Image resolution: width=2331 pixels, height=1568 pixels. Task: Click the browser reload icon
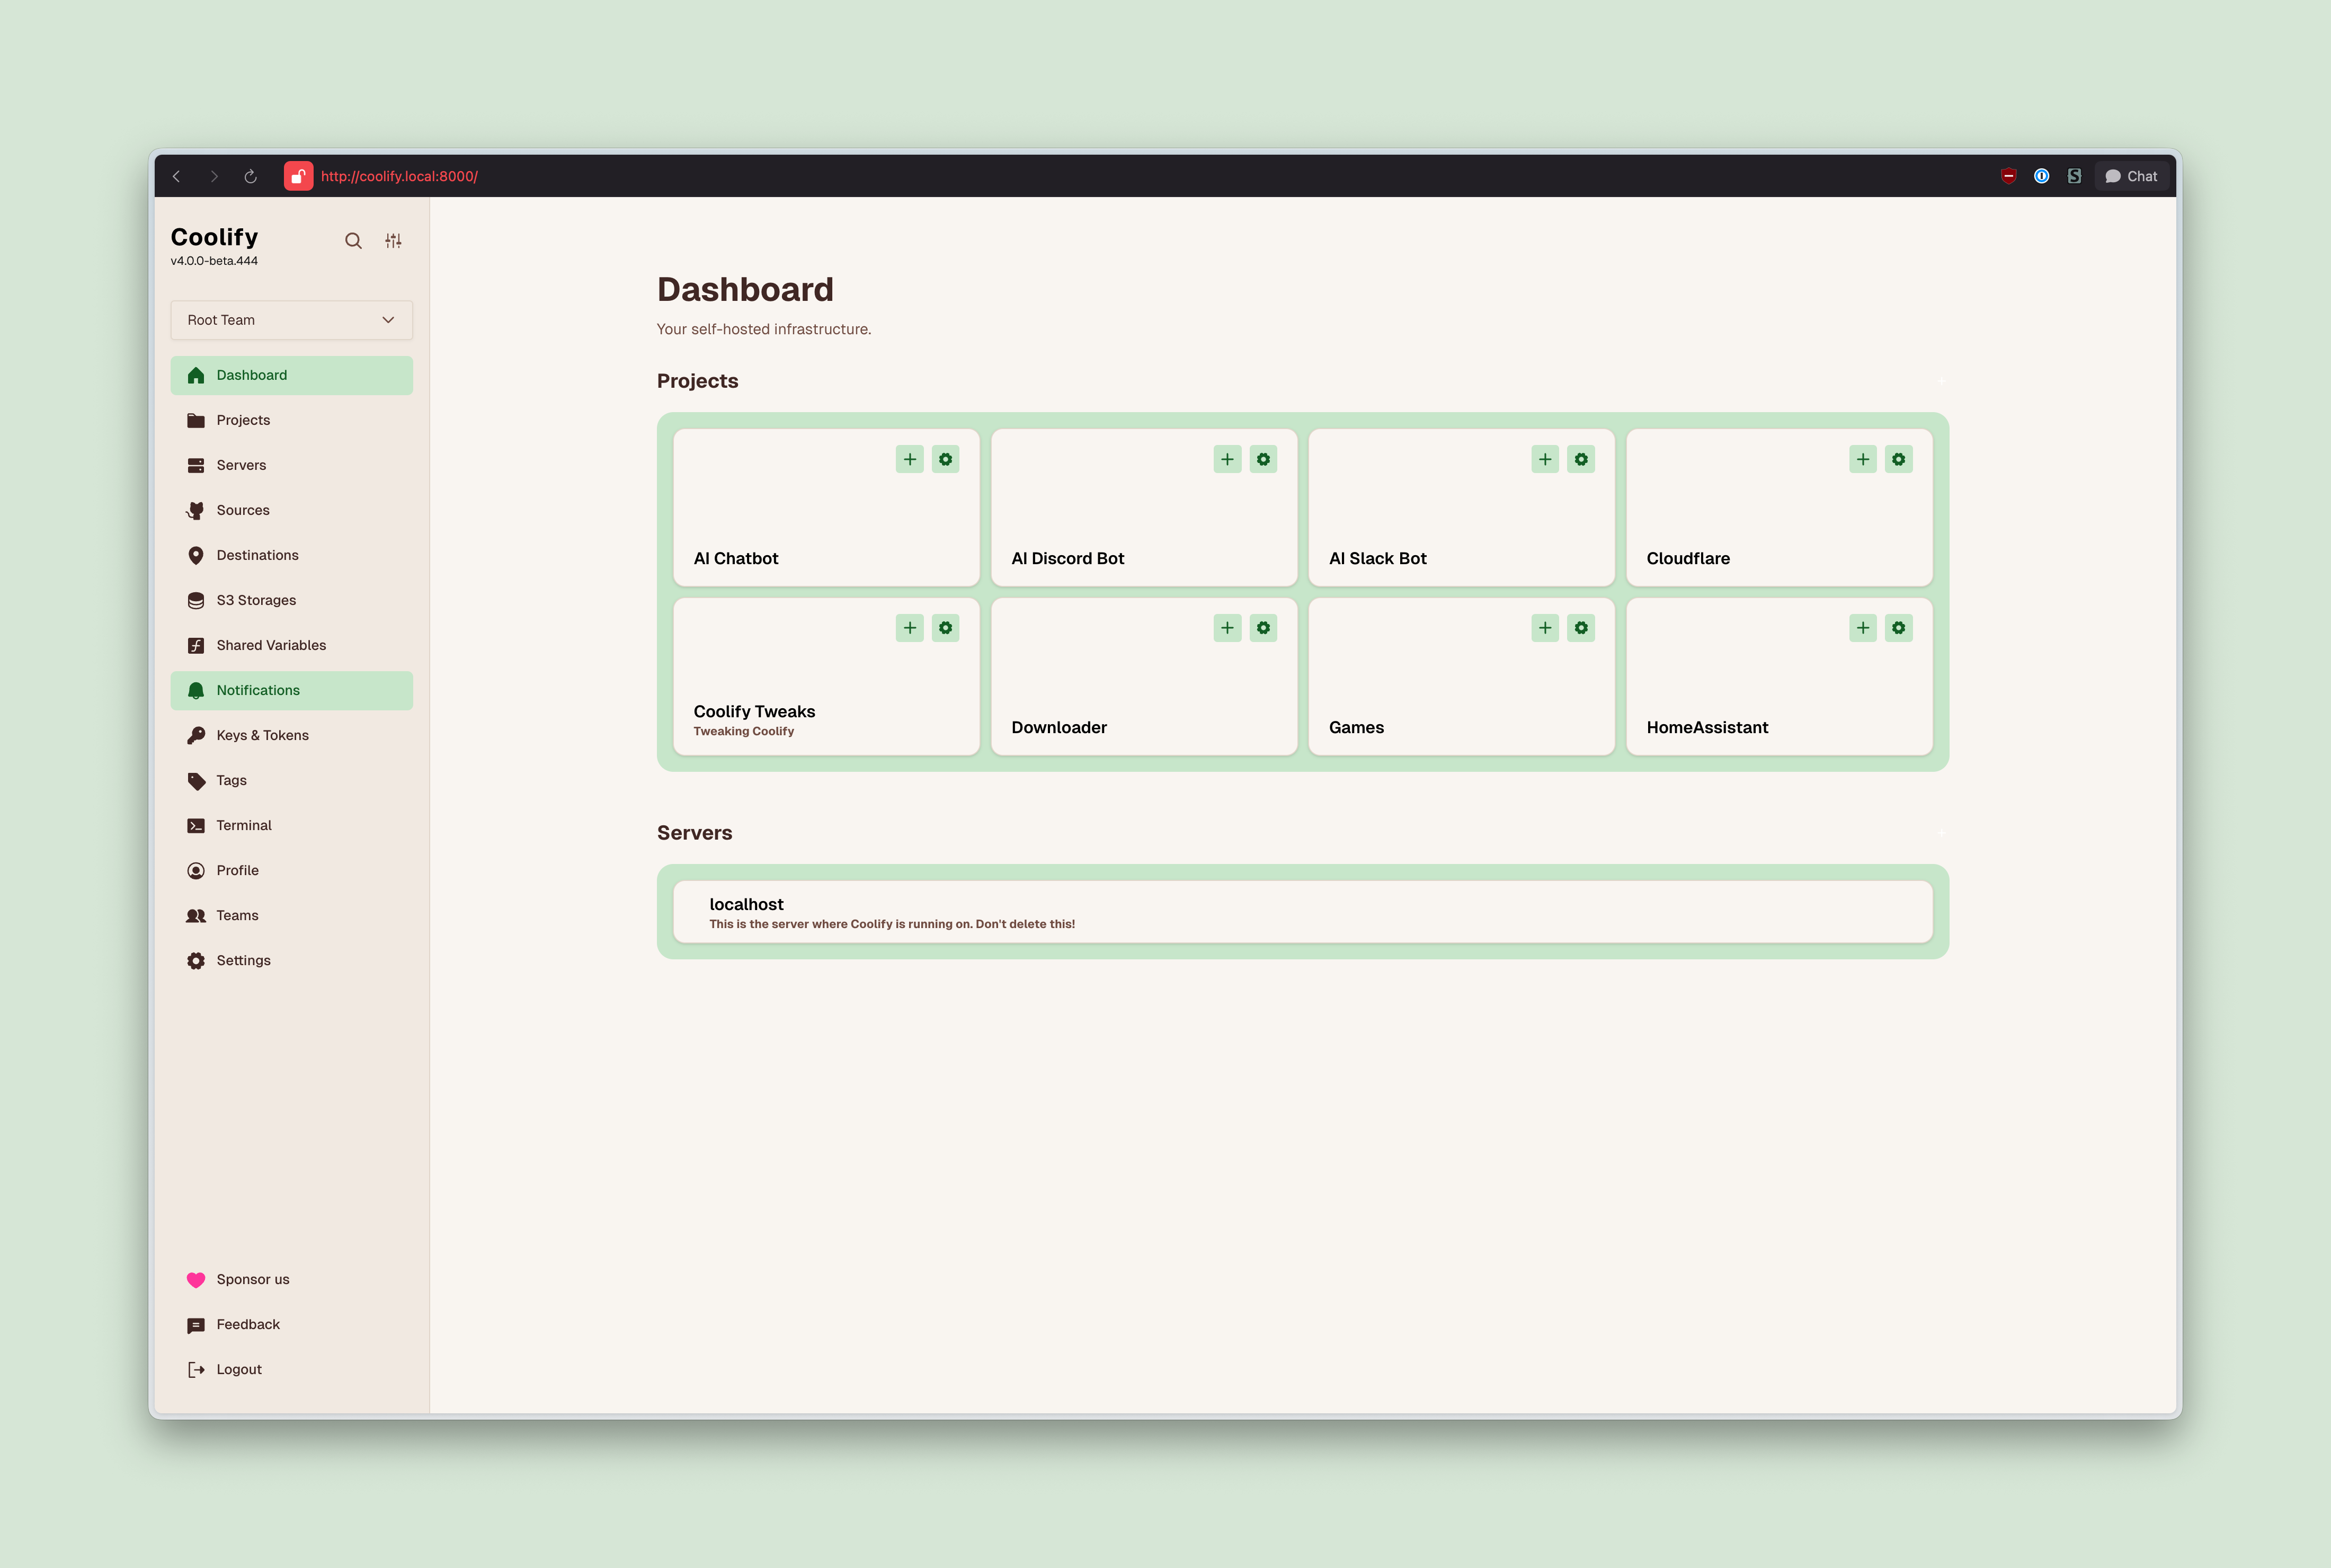(x=250, y=176)
